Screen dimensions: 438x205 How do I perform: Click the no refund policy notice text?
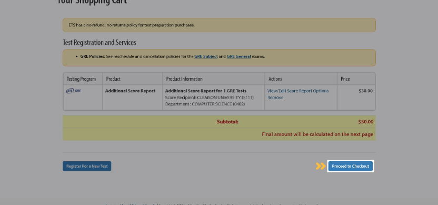pyautogui.click(x=132, y=25)
